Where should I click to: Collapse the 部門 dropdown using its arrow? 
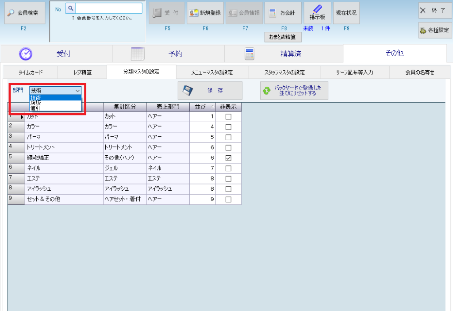coord(78,90)
